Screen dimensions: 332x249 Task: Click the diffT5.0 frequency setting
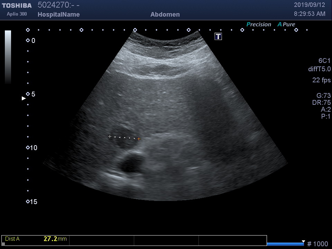319,69
